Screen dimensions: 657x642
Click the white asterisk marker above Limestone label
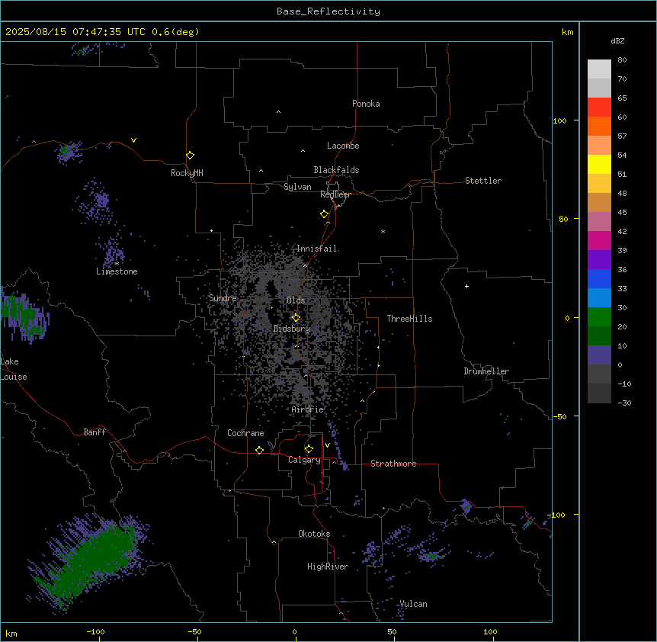117,264
